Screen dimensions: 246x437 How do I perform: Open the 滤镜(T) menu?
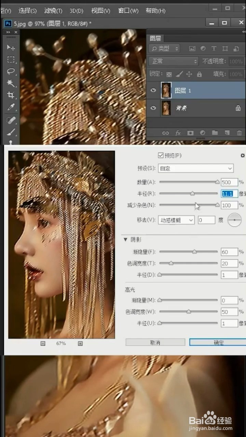point(53,11)
